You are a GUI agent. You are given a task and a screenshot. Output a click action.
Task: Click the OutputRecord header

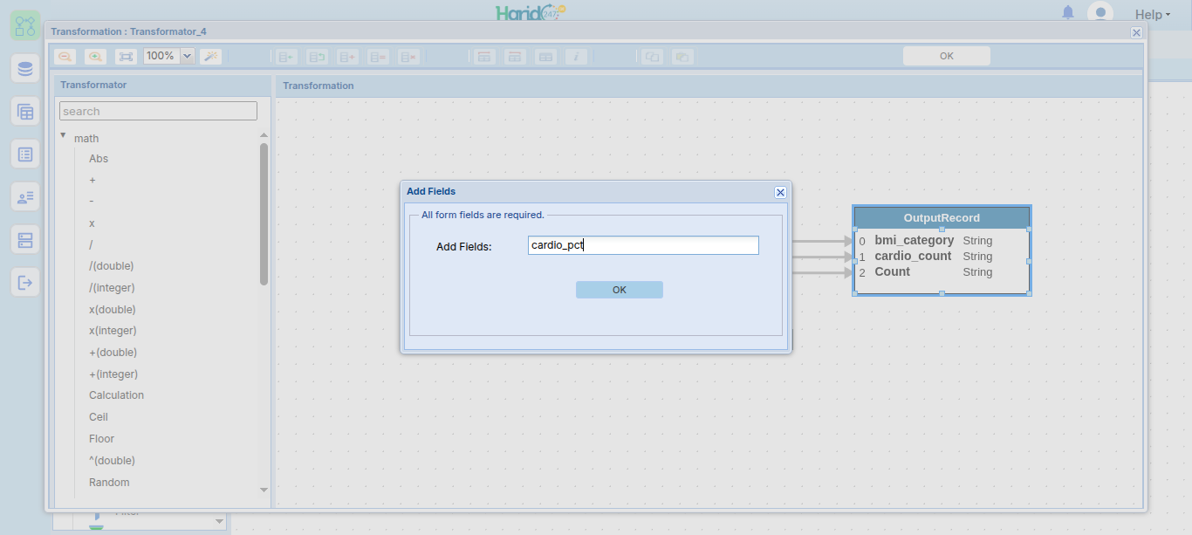[x=942, y=217]
